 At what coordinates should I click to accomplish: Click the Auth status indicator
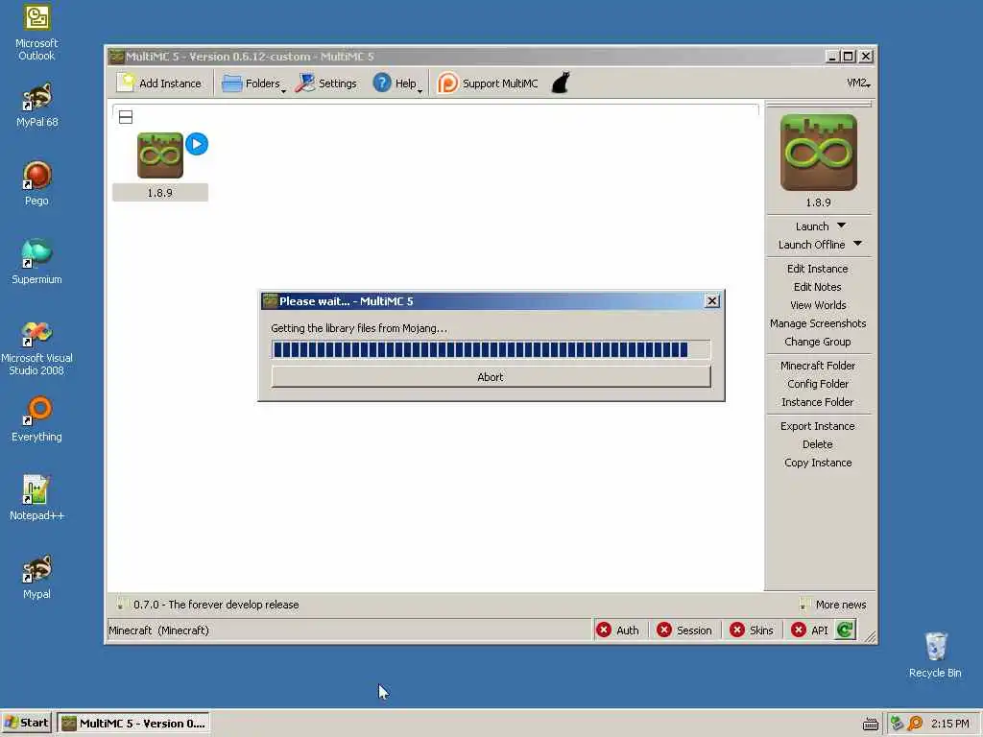pyautogui.click(x=617, y=630)
